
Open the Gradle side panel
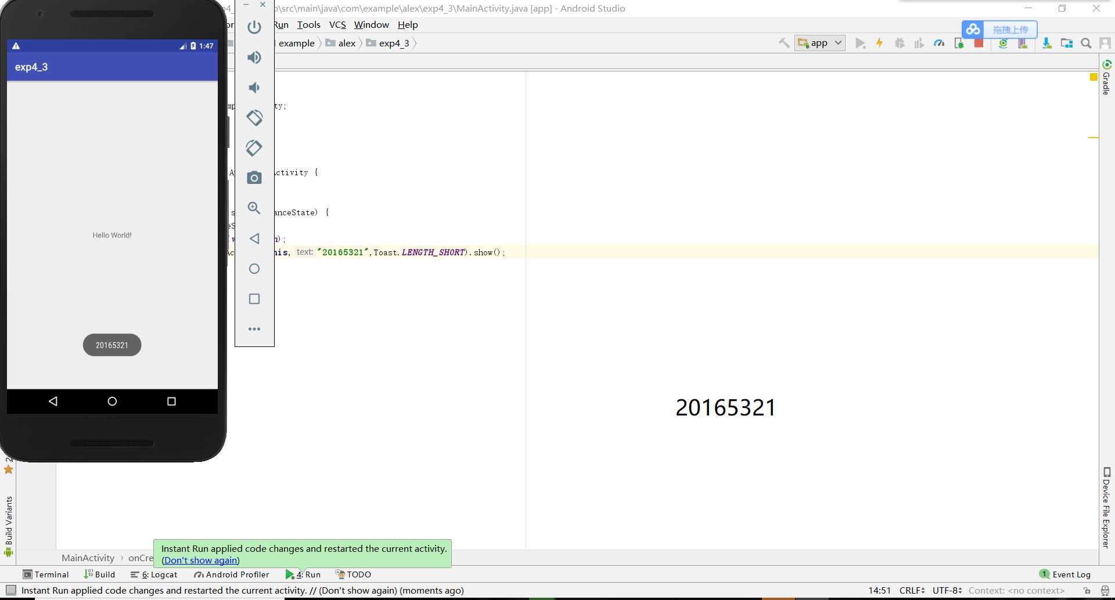tap(1107, 77)
